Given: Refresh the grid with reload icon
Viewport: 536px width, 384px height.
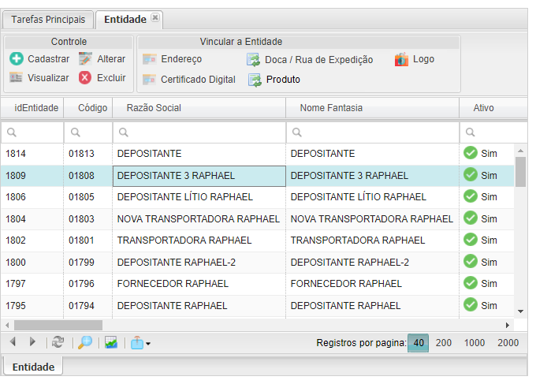Looking at the screenshot, I should pyautogui.click(x=58, y=342).
